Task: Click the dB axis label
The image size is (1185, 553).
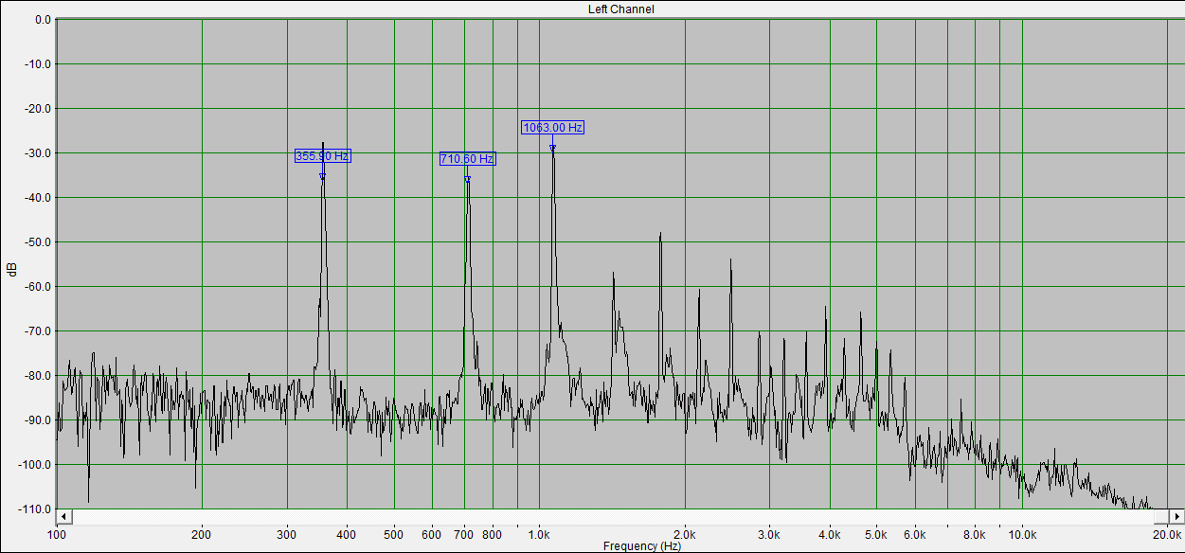Action: coord(12,268)
